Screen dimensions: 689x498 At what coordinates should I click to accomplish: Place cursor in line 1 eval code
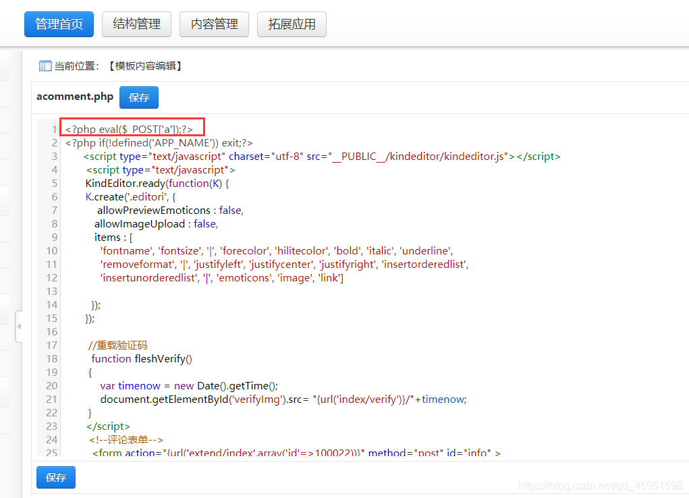[129, 130]
